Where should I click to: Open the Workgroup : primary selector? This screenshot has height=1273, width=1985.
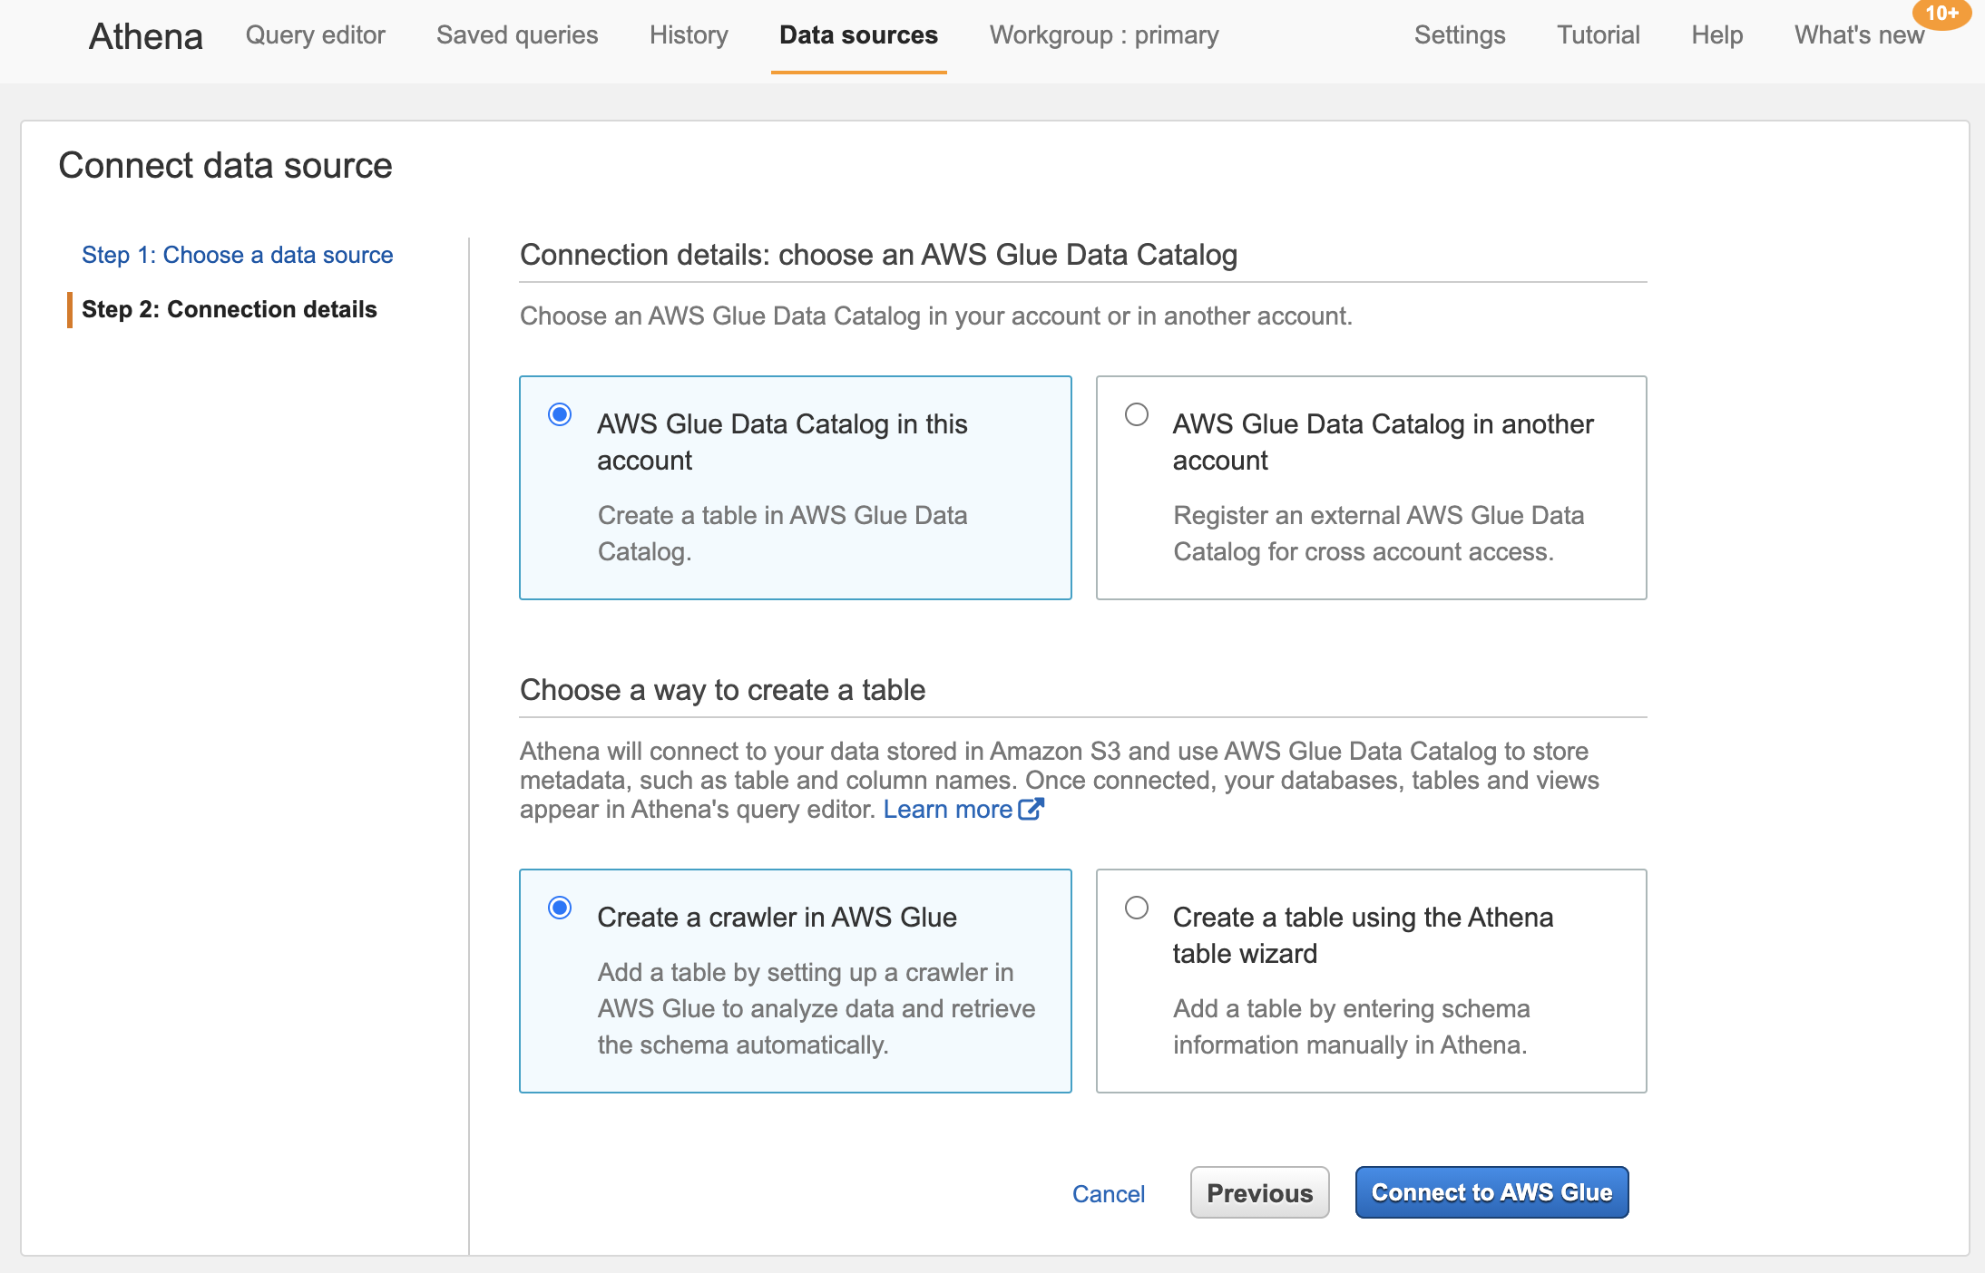pyautogui.click(x=1104, y=35)
